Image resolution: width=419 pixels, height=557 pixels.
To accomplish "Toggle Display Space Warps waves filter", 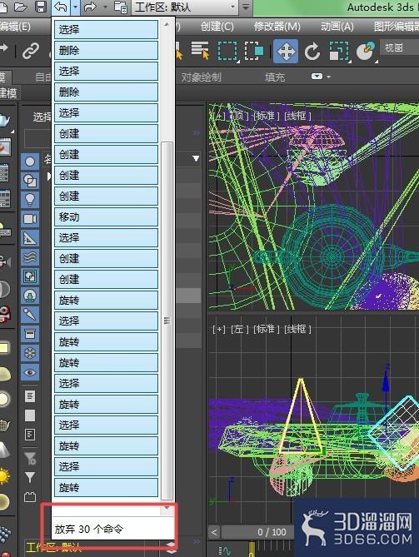I will (30, 257).
